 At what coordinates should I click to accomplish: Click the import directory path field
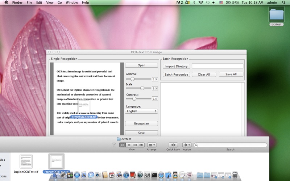217,66
